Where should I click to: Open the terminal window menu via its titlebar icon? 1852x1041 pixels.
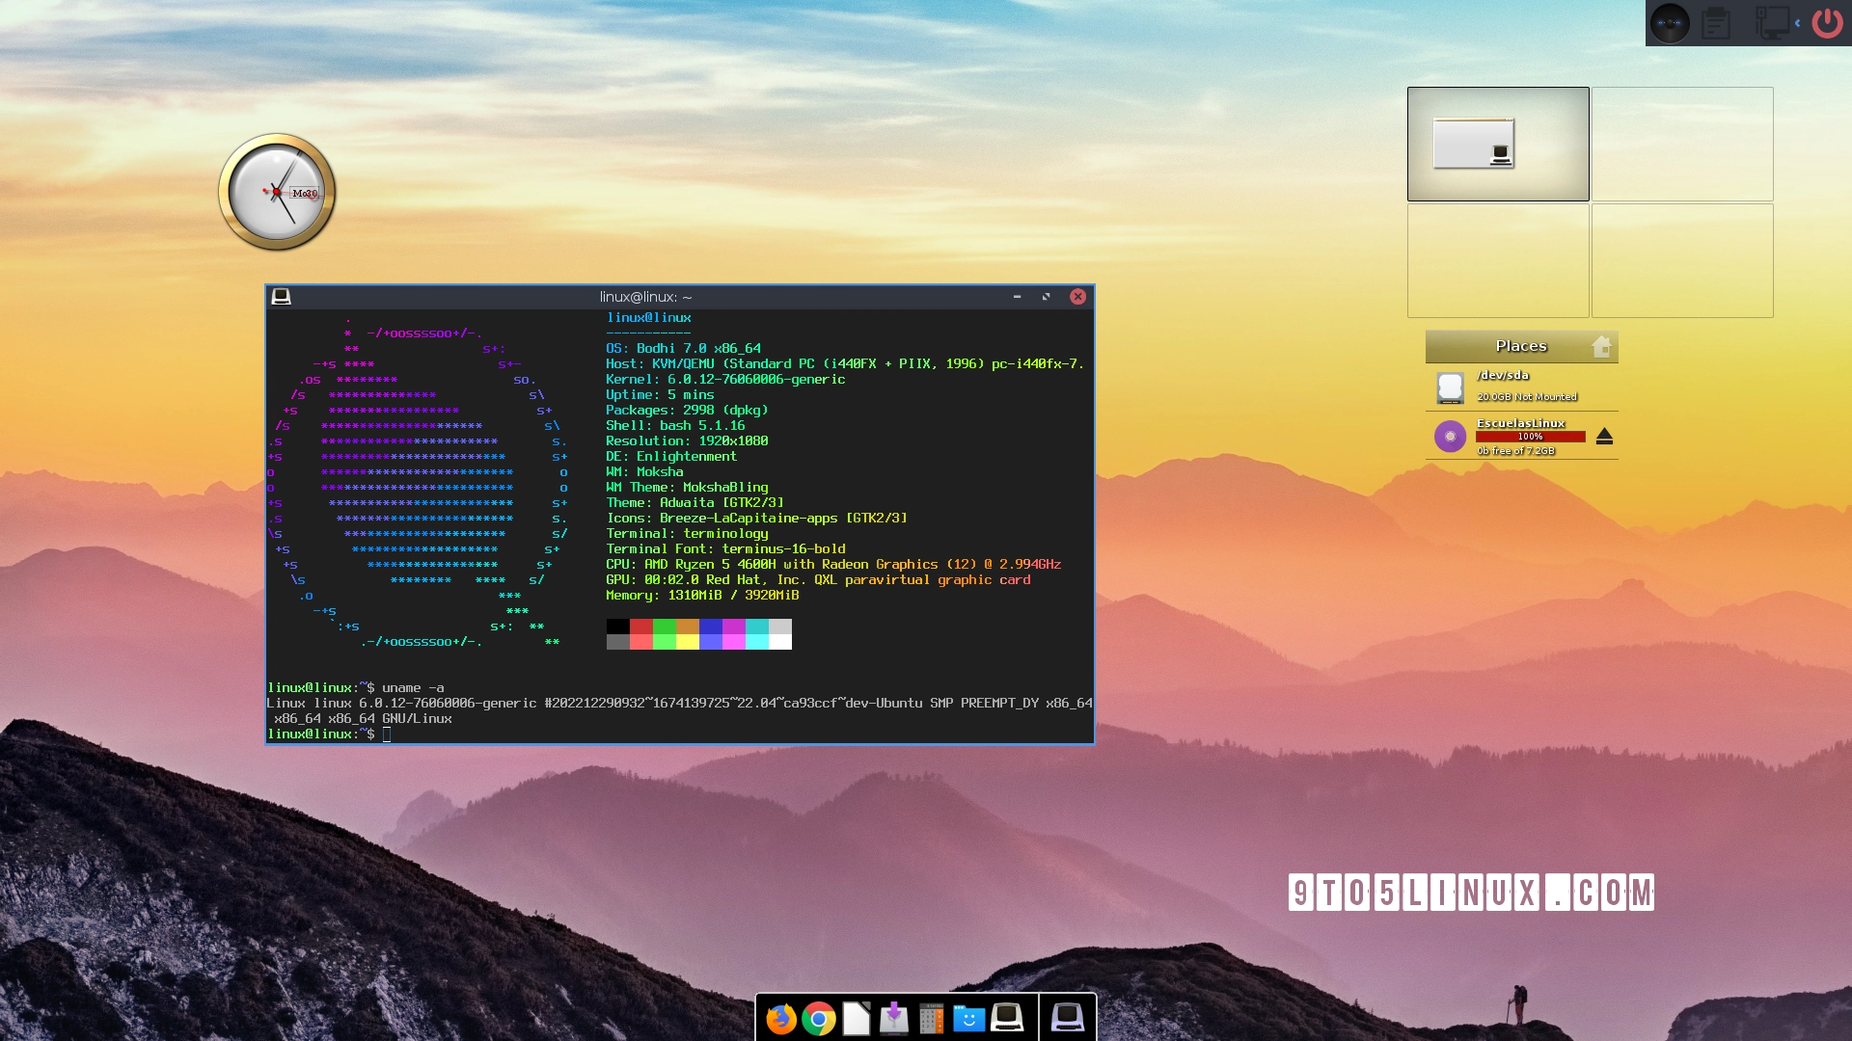[x=279, y=297]
